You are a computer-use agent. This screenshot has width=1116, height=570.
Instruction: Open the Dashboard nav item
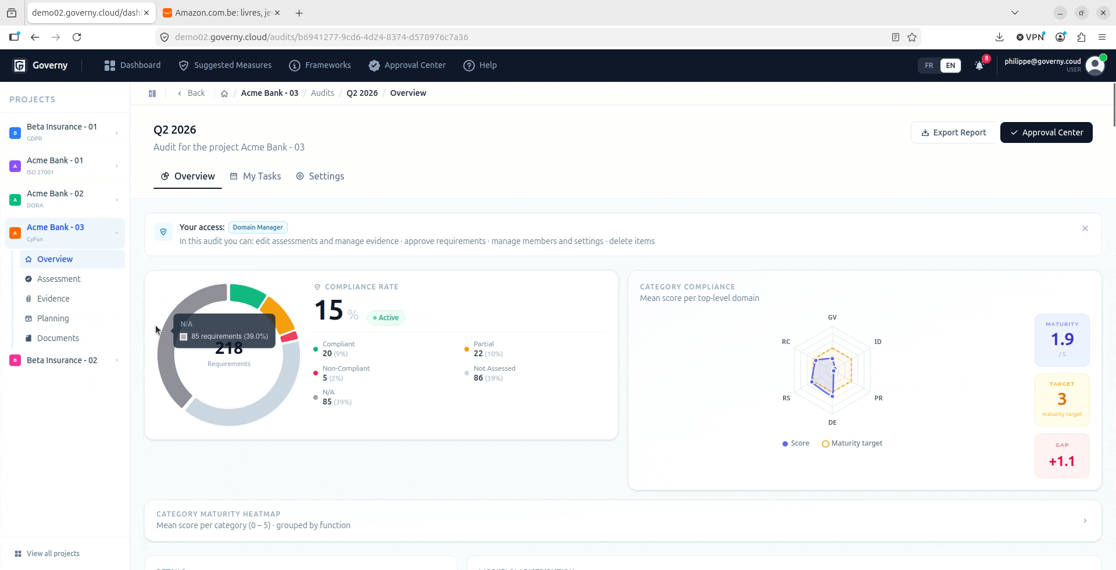click(133, 66)
